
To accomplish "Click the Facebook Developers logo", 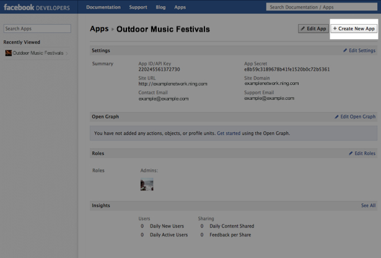I will 37,7.
